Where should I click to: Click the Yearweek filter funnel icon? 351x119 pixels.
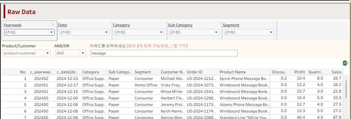click(53, 25)
